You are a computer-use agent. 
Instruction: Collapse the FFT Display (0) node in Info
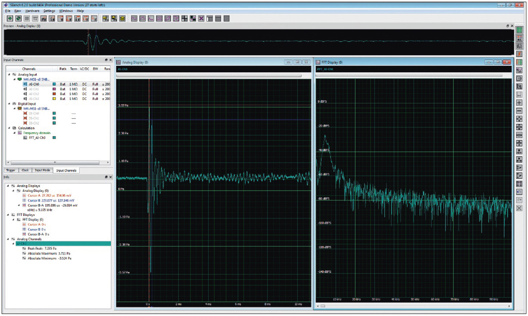click(x=13, y=220)
